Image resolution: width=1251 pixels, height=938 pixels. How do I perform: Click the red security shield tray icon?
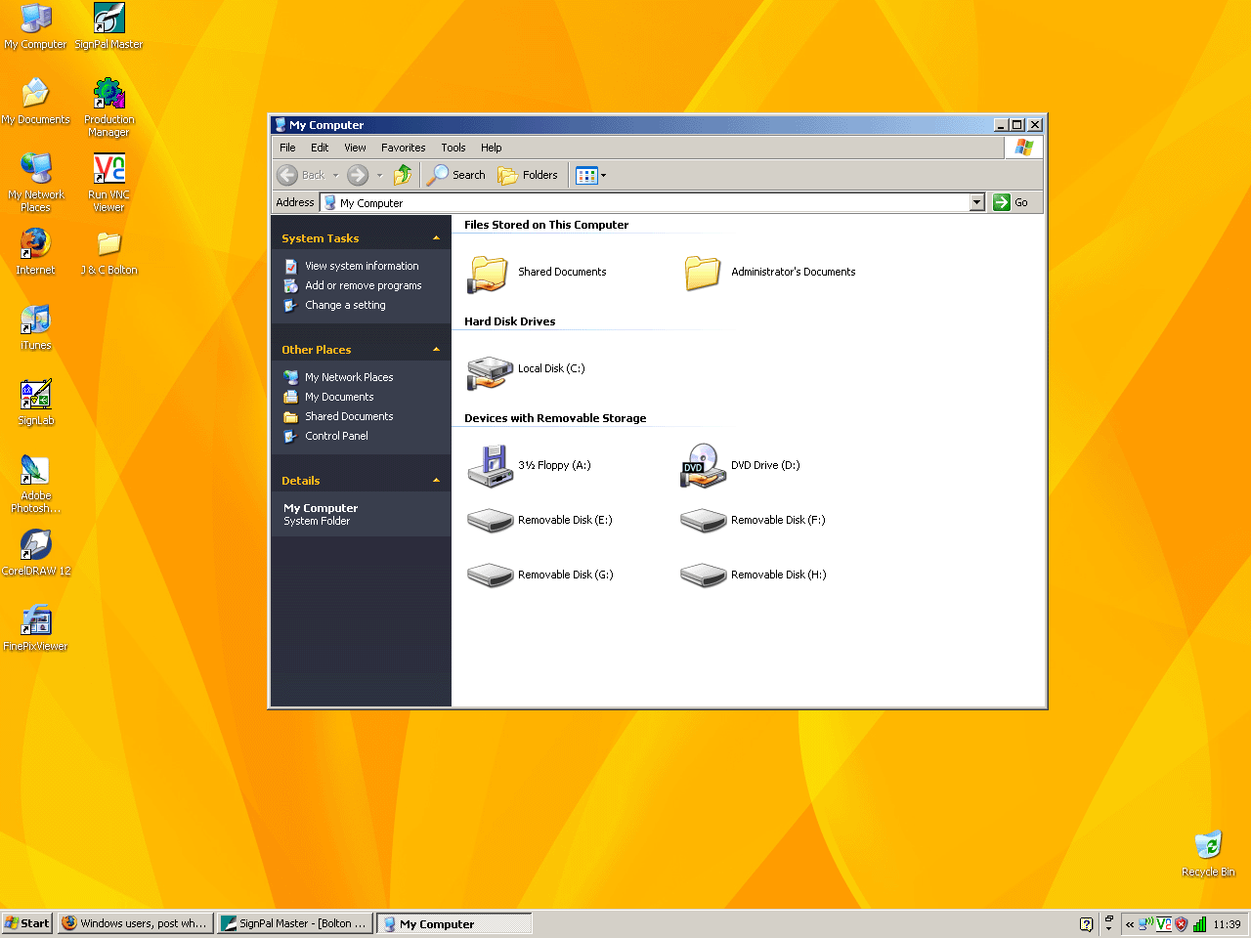(x=1182, y=924)
